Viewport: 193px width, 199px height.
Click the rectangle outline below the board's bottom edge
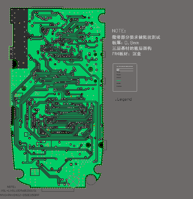[58, 190]
